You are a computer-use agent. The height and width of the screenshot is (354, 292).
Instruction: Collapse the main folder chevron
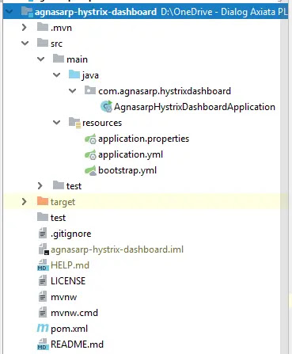tap(40, 59)
